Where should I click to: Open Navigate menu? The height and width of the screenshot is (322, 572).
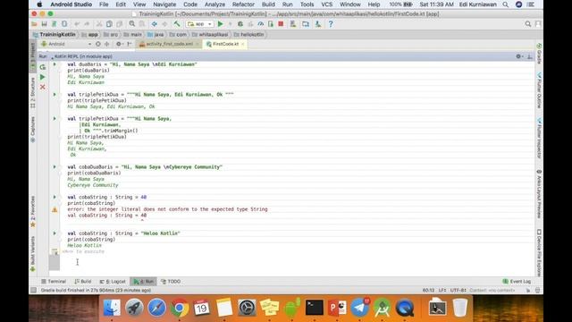(164, 4)
